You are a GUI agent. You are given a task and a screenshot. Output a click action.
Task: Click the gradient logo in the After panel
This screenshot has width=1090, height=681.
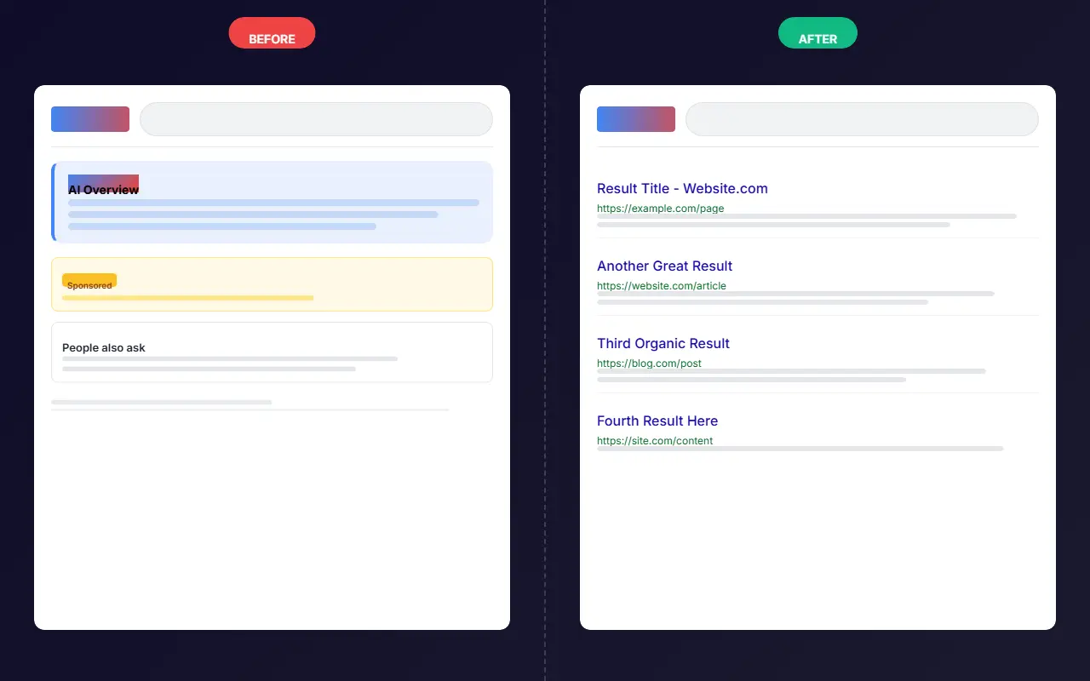point(636,119)
